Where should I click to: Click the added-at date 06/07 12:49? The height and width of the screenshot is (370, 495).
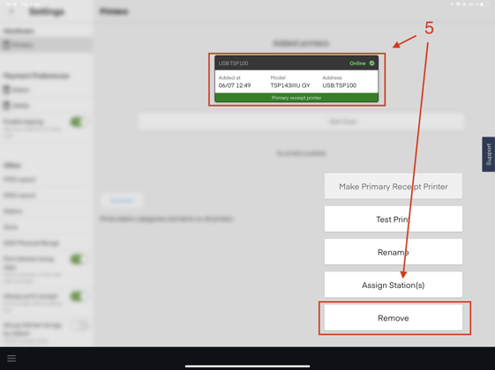pyautogui.click(x=235, y=85)
